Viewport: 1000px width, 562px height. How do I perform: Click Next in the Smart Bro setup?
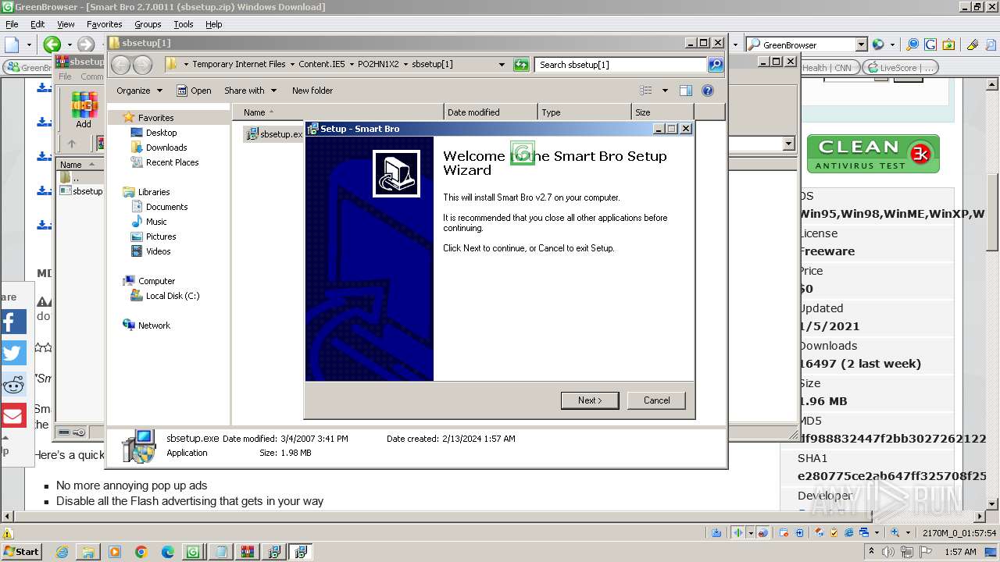pos(590,400)
